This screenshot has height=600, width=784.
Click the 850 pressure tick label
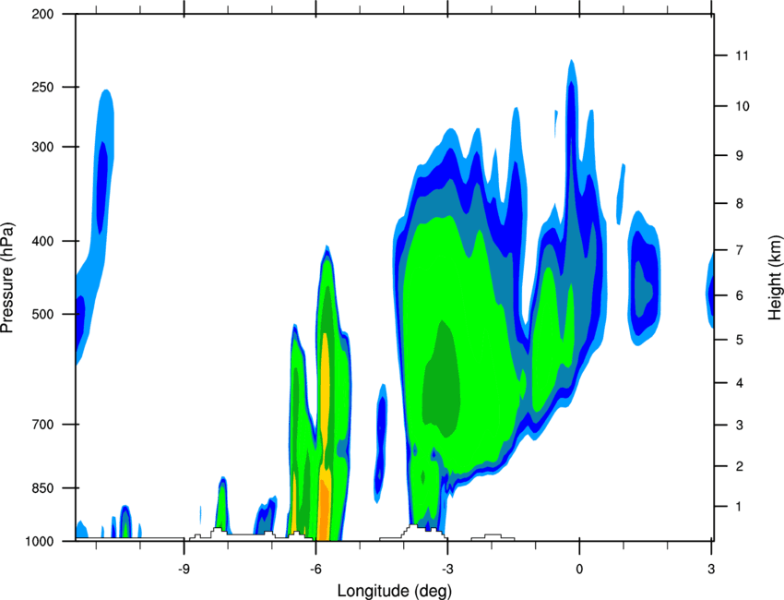click(x=43, y=488)
